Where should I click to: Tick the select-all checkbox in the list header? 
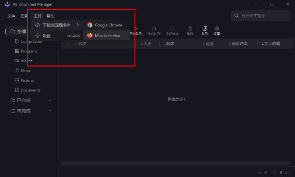69,44
